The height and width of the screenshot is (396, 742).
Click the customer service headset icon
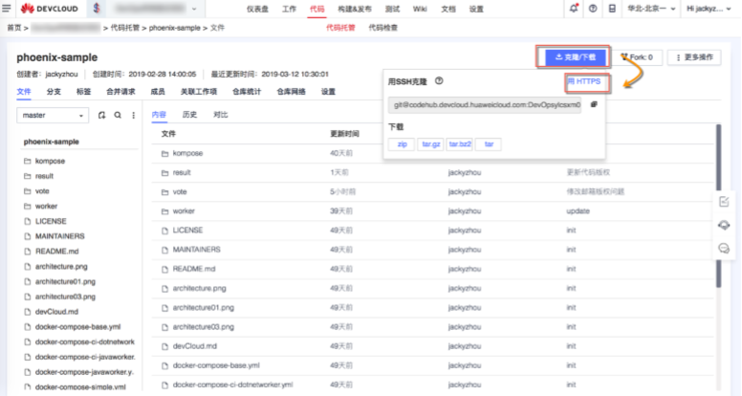pos(724,225)
